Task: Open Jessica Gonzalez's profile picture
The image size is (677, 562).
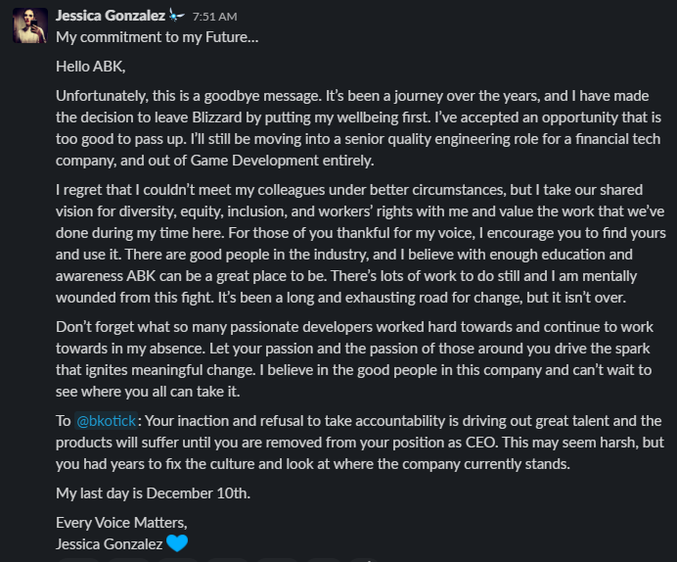Action: click(29, 24)
